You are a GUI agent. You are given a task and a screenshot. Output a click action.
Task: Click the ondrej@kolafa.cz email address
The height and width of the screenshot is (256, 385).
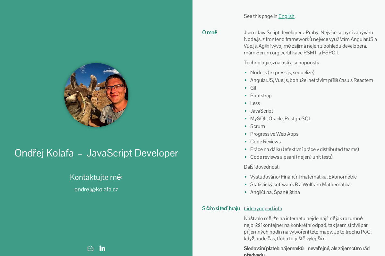(x=96, y=189)
